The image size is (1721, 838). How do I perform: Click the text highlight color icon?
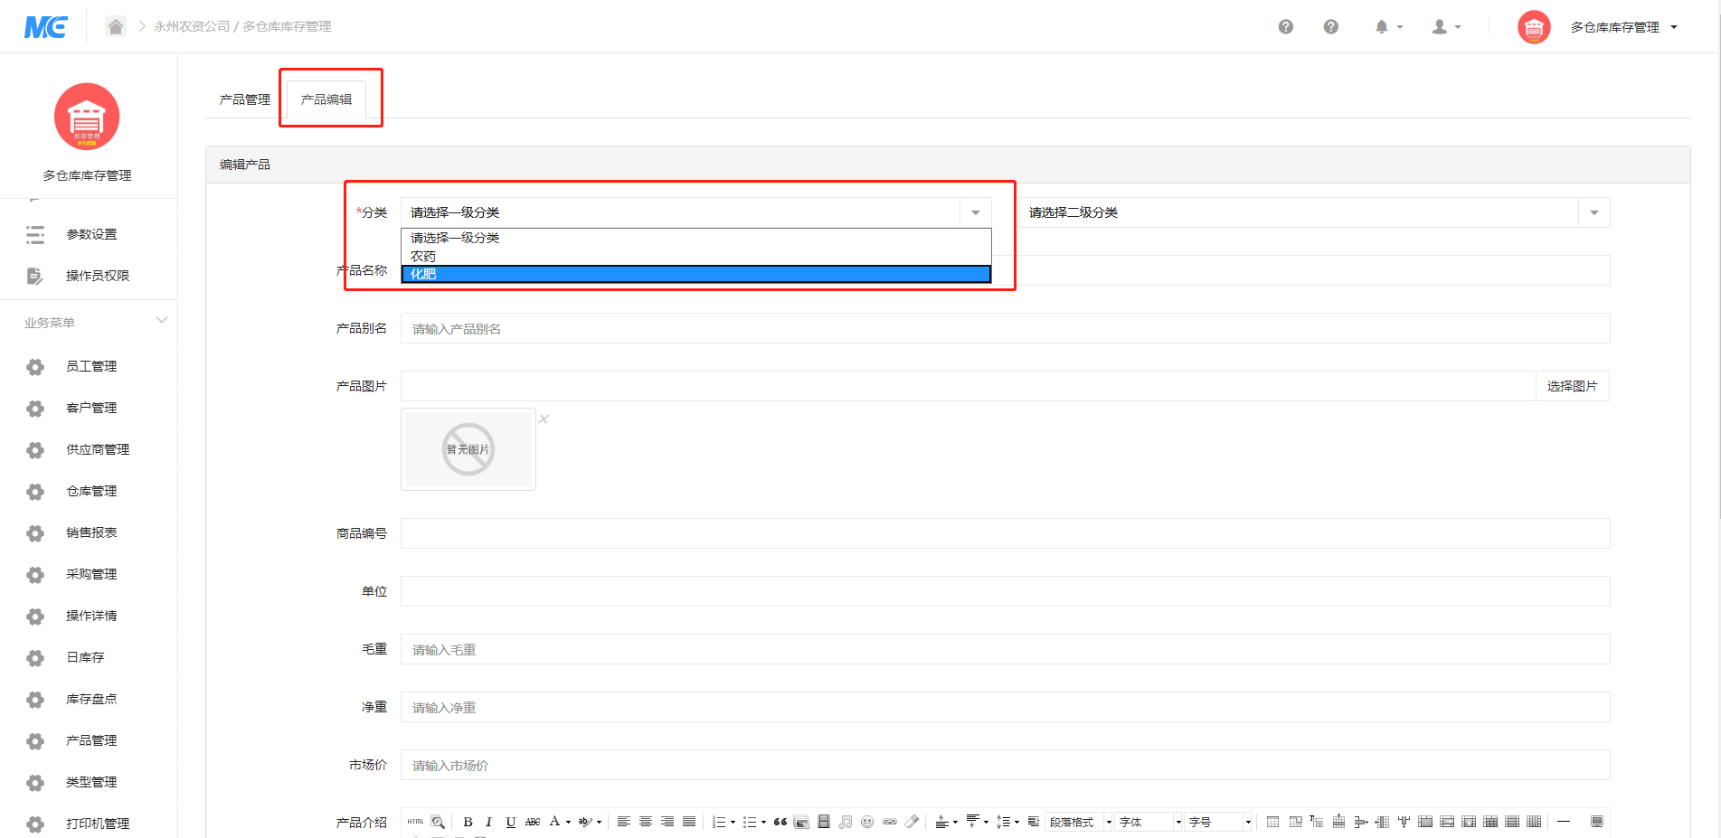coord(584,822)
